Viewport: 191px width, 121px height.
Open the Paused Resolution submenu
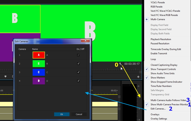(160, 43)
